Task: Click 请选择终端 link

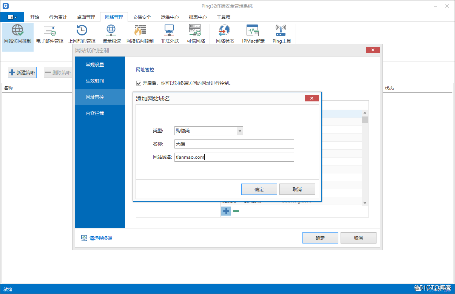Action: (x=101, y=238)
